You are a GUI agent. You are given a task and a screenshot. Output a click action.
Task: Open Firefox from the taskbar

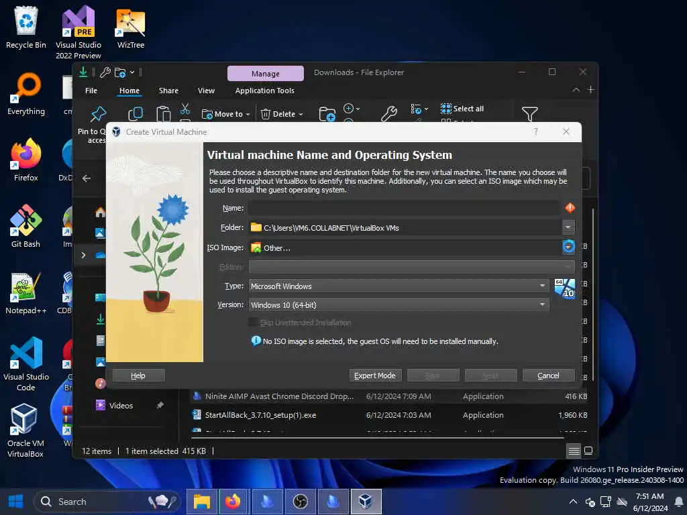coord(233,502)
